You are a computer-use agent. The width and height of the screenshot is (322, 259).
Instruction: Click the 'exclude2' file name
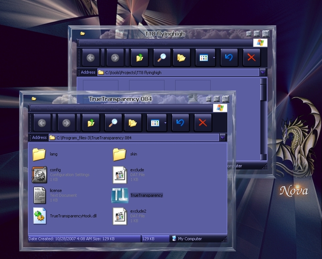[138, 211]
